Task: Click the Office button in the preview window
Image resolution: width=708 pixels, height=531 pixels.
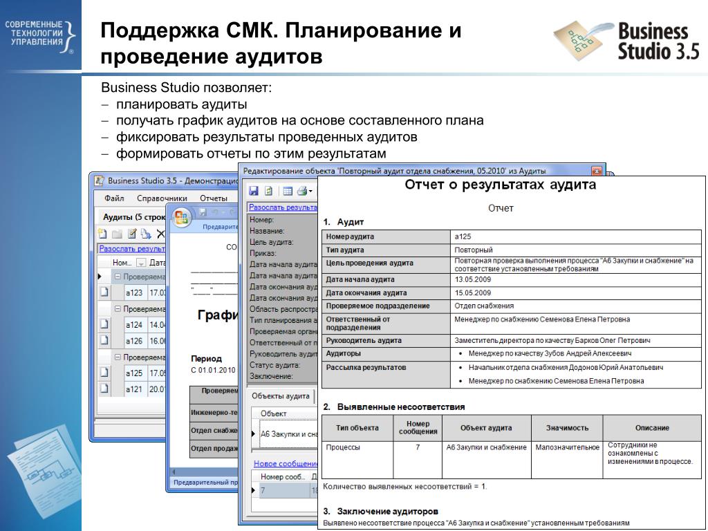Action: 181,218
